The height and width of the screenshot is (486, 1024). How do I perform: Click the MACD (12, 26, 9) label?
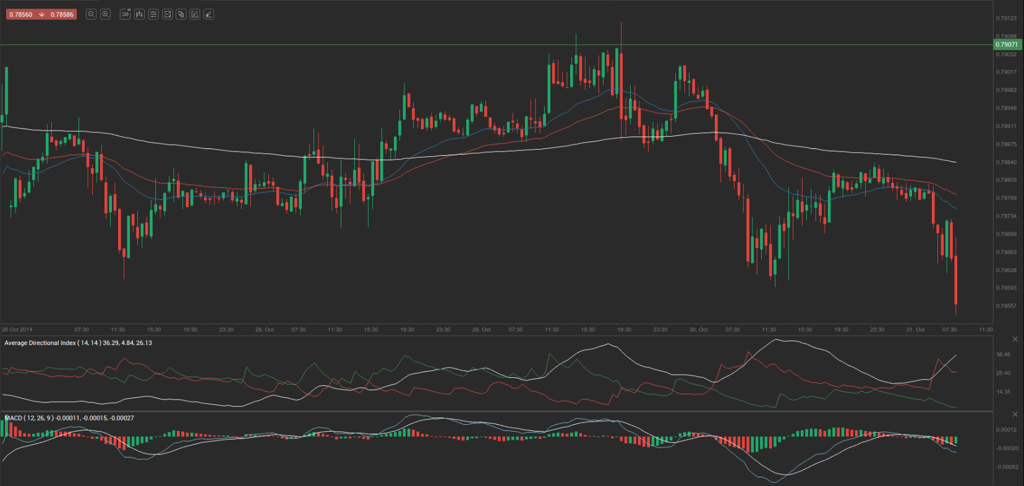[69, 419]
